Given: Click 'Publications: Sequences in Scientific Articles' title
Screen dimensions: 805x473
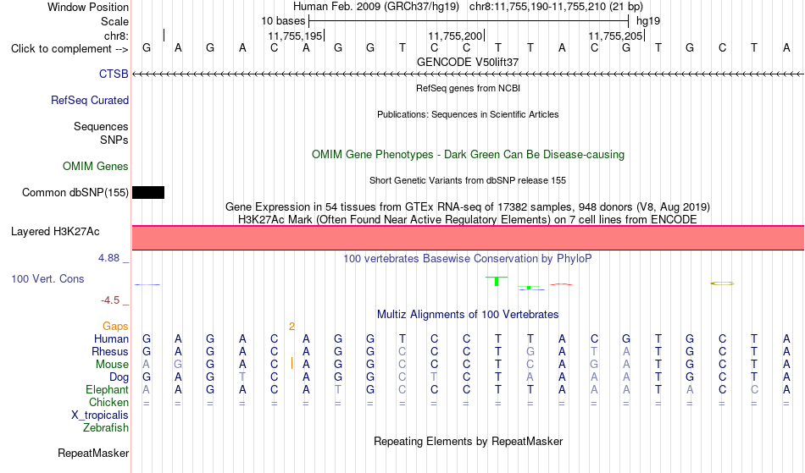Looking at the screenshot, I should [468, 114].
